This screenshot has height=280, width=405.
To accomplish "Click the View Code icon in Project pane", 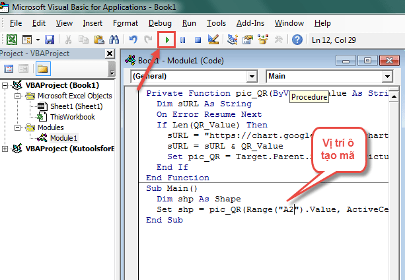I will [9, 69].
